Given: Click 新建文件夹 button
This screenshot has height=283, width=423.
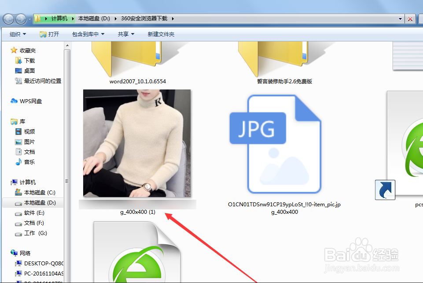Looking at the screenshot, I should pos(161,34).
